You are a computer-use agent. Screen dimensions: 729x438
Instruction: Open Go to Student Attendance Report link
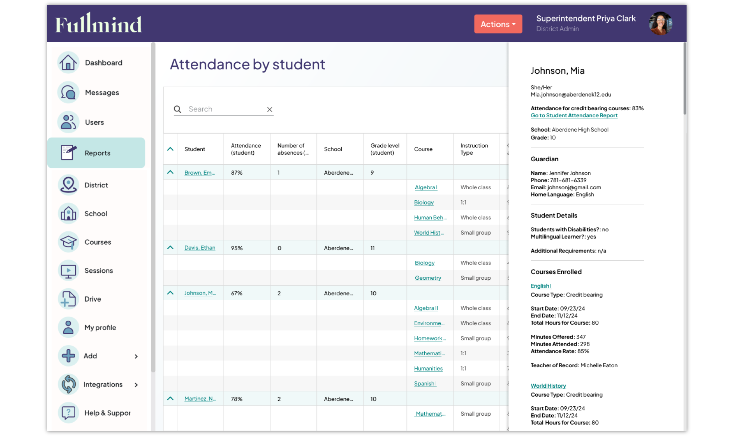click(x=574, y=115)
